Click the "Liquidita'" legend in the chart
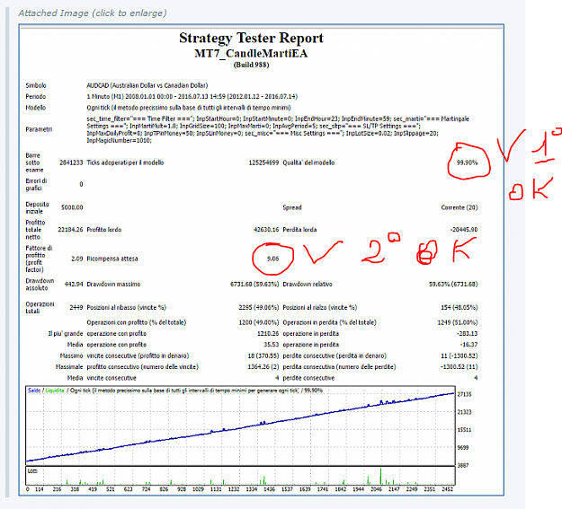Viewport: 562px width, 509px height. click(x=55, y=391)
